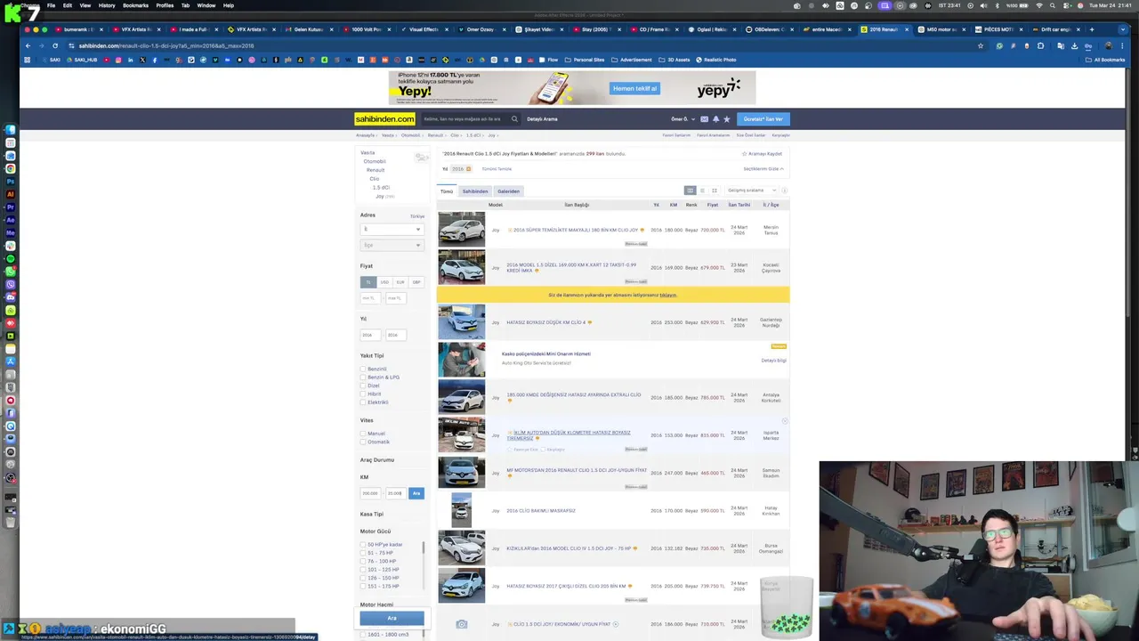Click the car category icon in sidebar
This screenshot has width=1139, height=641.
tap(422, 158)
